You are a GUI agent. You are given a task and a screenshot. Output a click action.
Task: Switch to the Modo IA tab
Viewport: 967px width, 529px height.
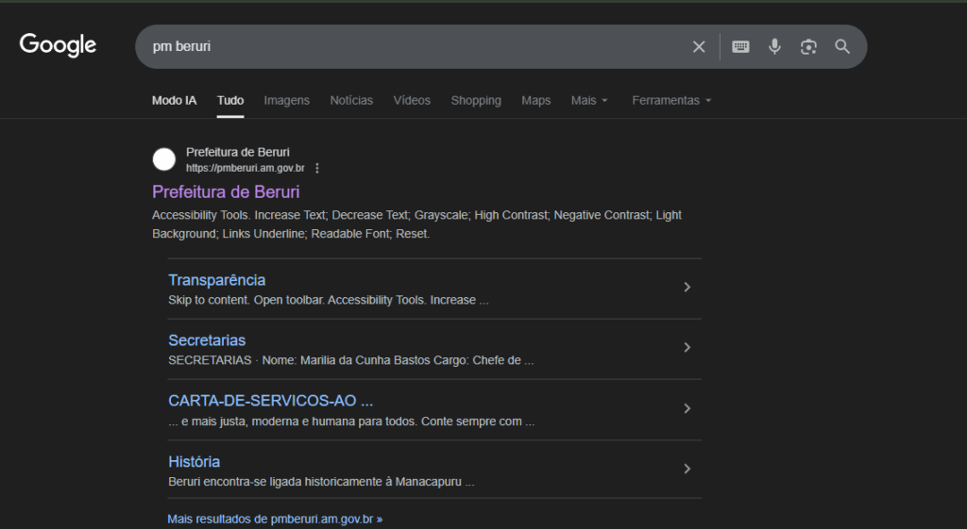tap(174, 100)
